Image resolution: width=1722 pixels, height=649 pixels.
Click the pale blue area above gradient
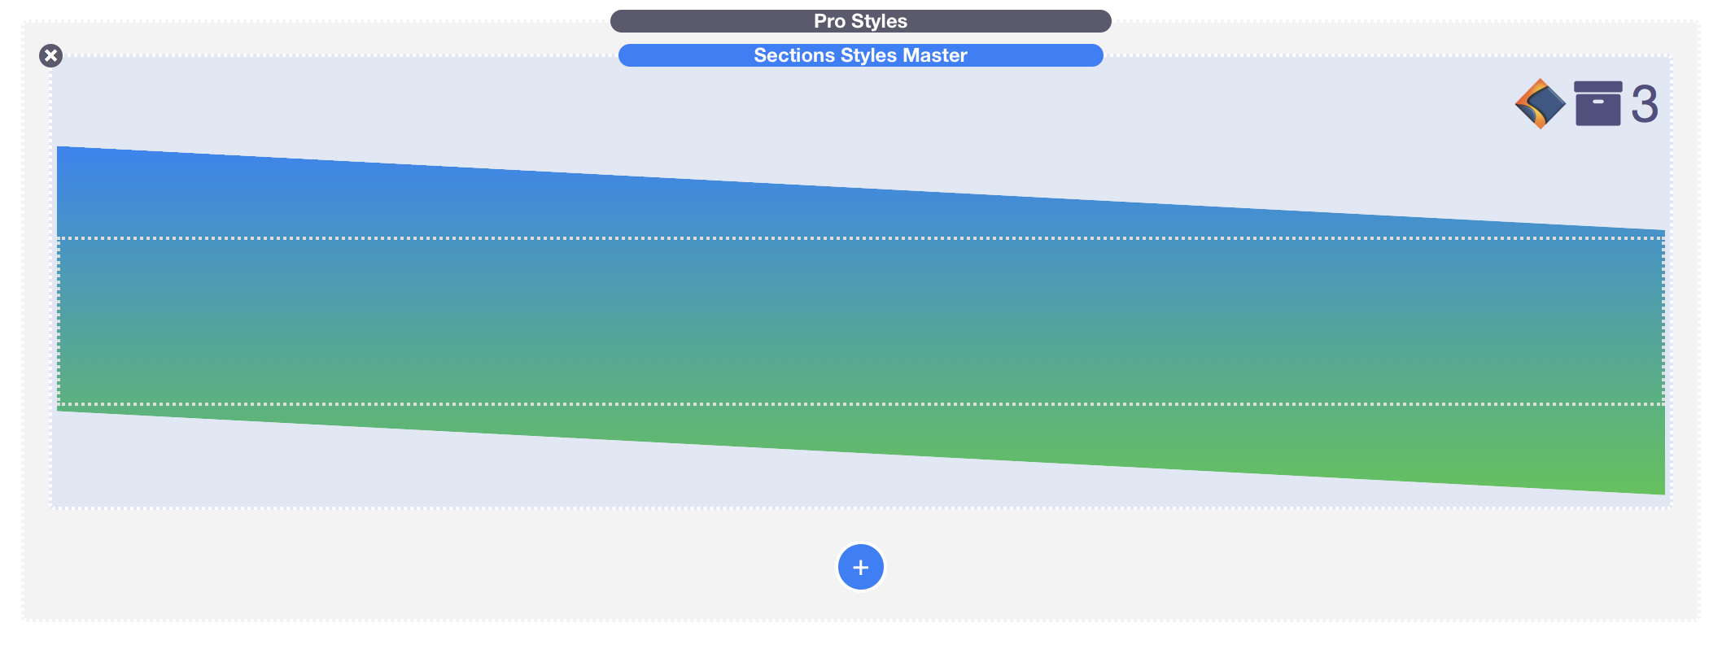[732, 114]
